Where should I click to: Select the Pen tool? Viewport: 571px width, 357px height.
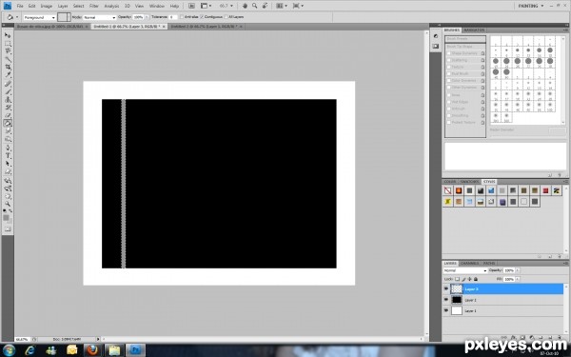coord(8,148)
